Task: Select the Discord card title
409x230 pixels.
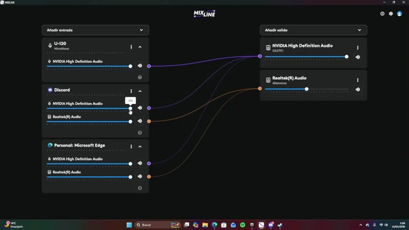Action: click(62, 90)
